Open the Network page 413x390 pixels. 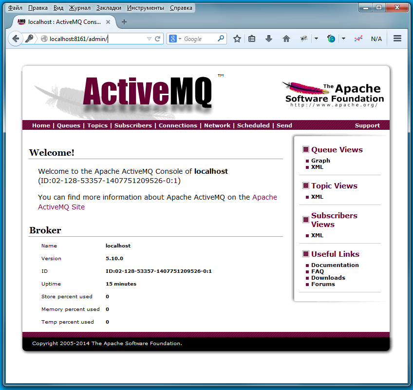[x=217, y=125]
